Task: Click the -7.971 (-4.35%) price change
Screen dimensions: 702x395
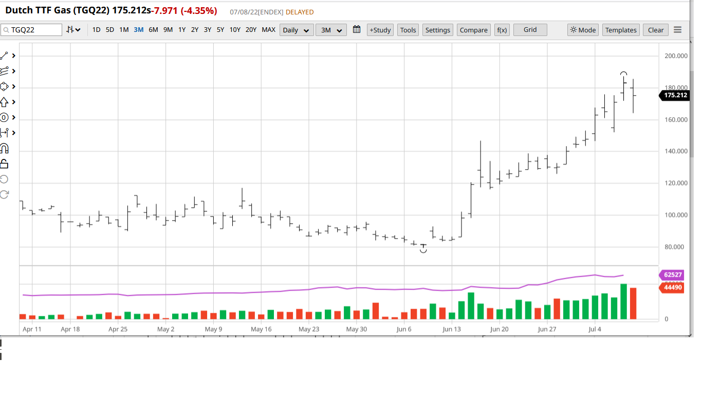Action: point(185,11)
